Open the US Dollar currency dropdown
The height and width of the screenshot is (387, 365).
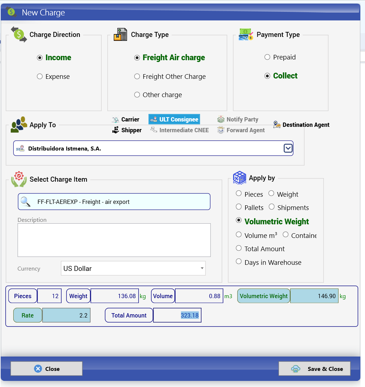tap(202, 268)
